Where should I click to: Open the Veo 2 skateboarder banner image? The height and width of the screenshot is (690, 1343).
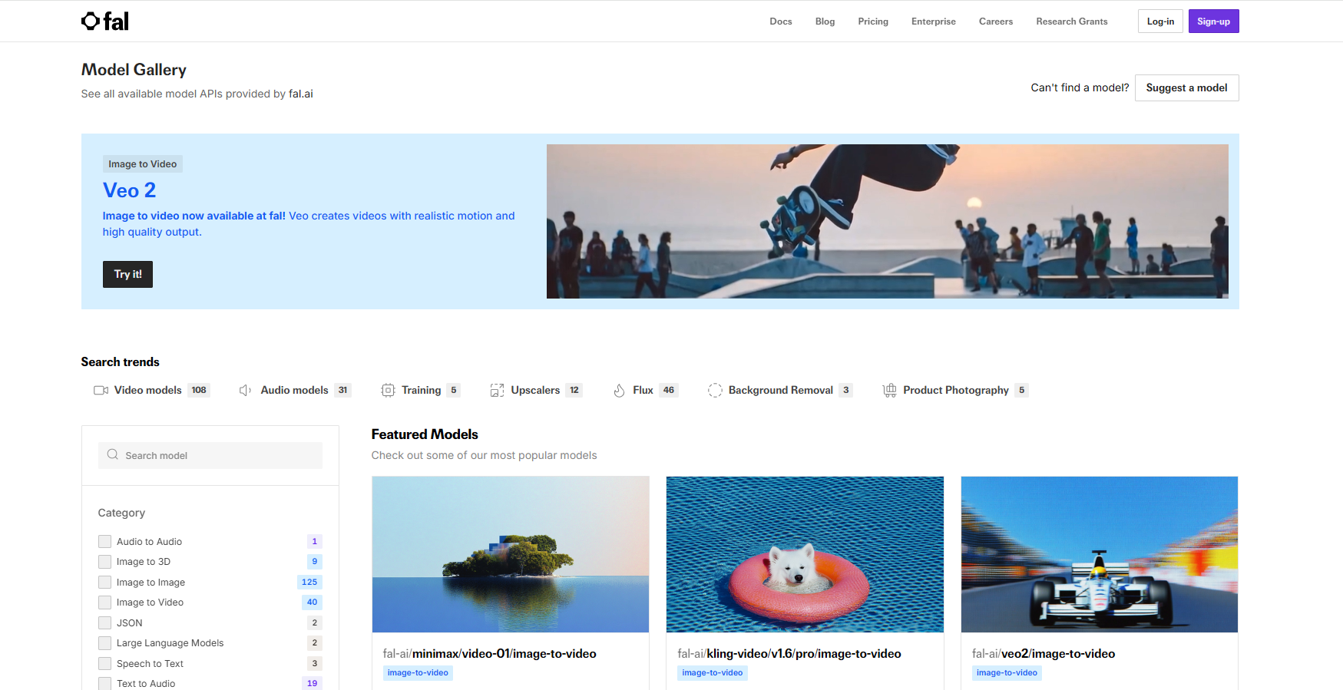pos(887,221)
